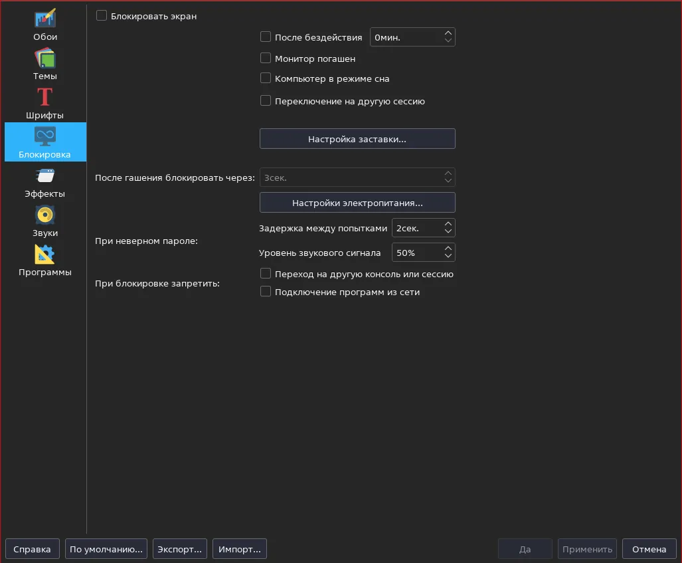Open the Эффекты effects icon
The image size is (682, 563).
pyautogui.click(x=45, y=176)
